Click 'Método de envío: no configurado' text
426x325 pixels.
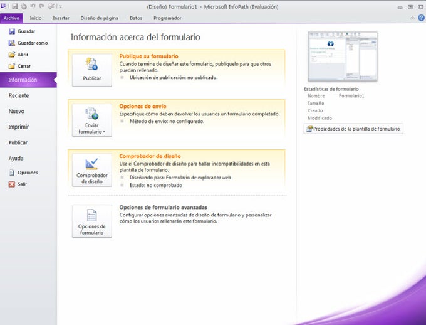pos(167,121)
